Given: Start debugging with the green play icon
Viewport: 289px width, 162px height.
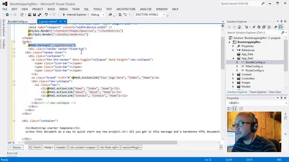Looking at the screenshot, I should pos(64,14).
